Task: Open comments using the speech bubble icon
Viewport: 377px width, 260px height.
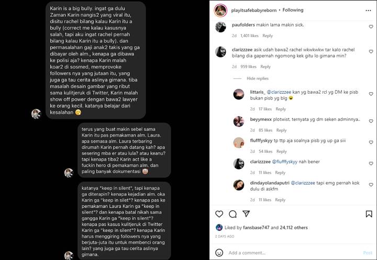Action: tap(232, 214)
